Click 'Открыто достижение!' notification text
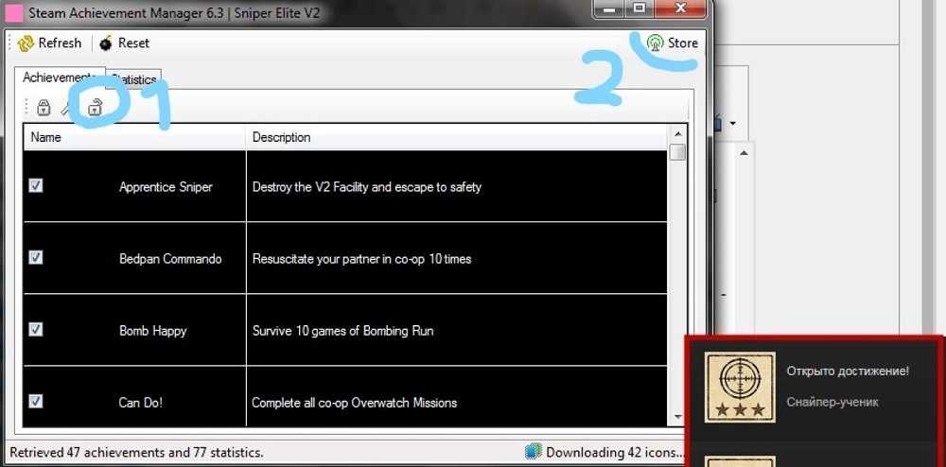Screen dimensions: 946x467 click(848, 372)
